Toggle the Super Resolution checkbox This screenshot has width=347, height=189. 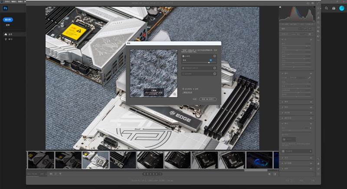(183, 74)
